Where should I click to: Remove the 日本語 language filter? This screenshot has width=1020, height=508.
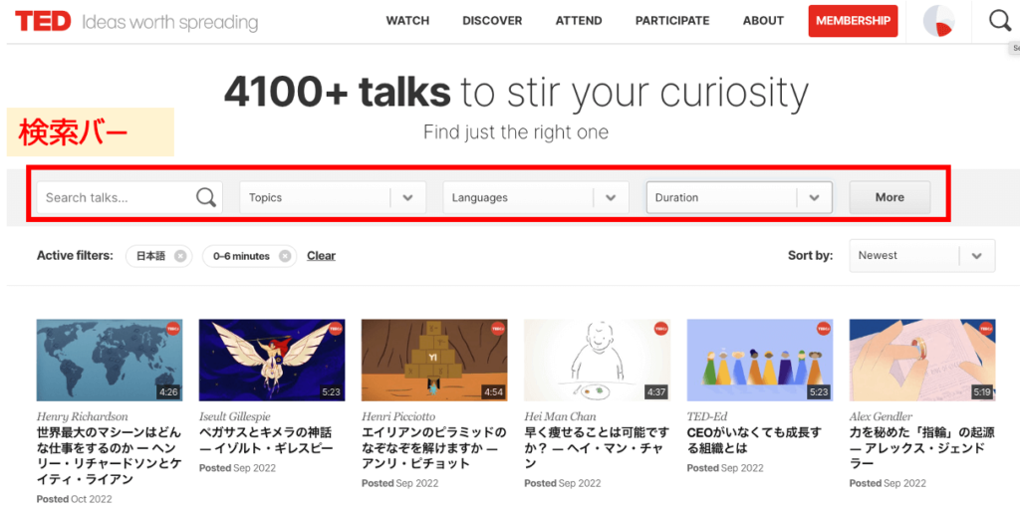(x=180, y=256)
